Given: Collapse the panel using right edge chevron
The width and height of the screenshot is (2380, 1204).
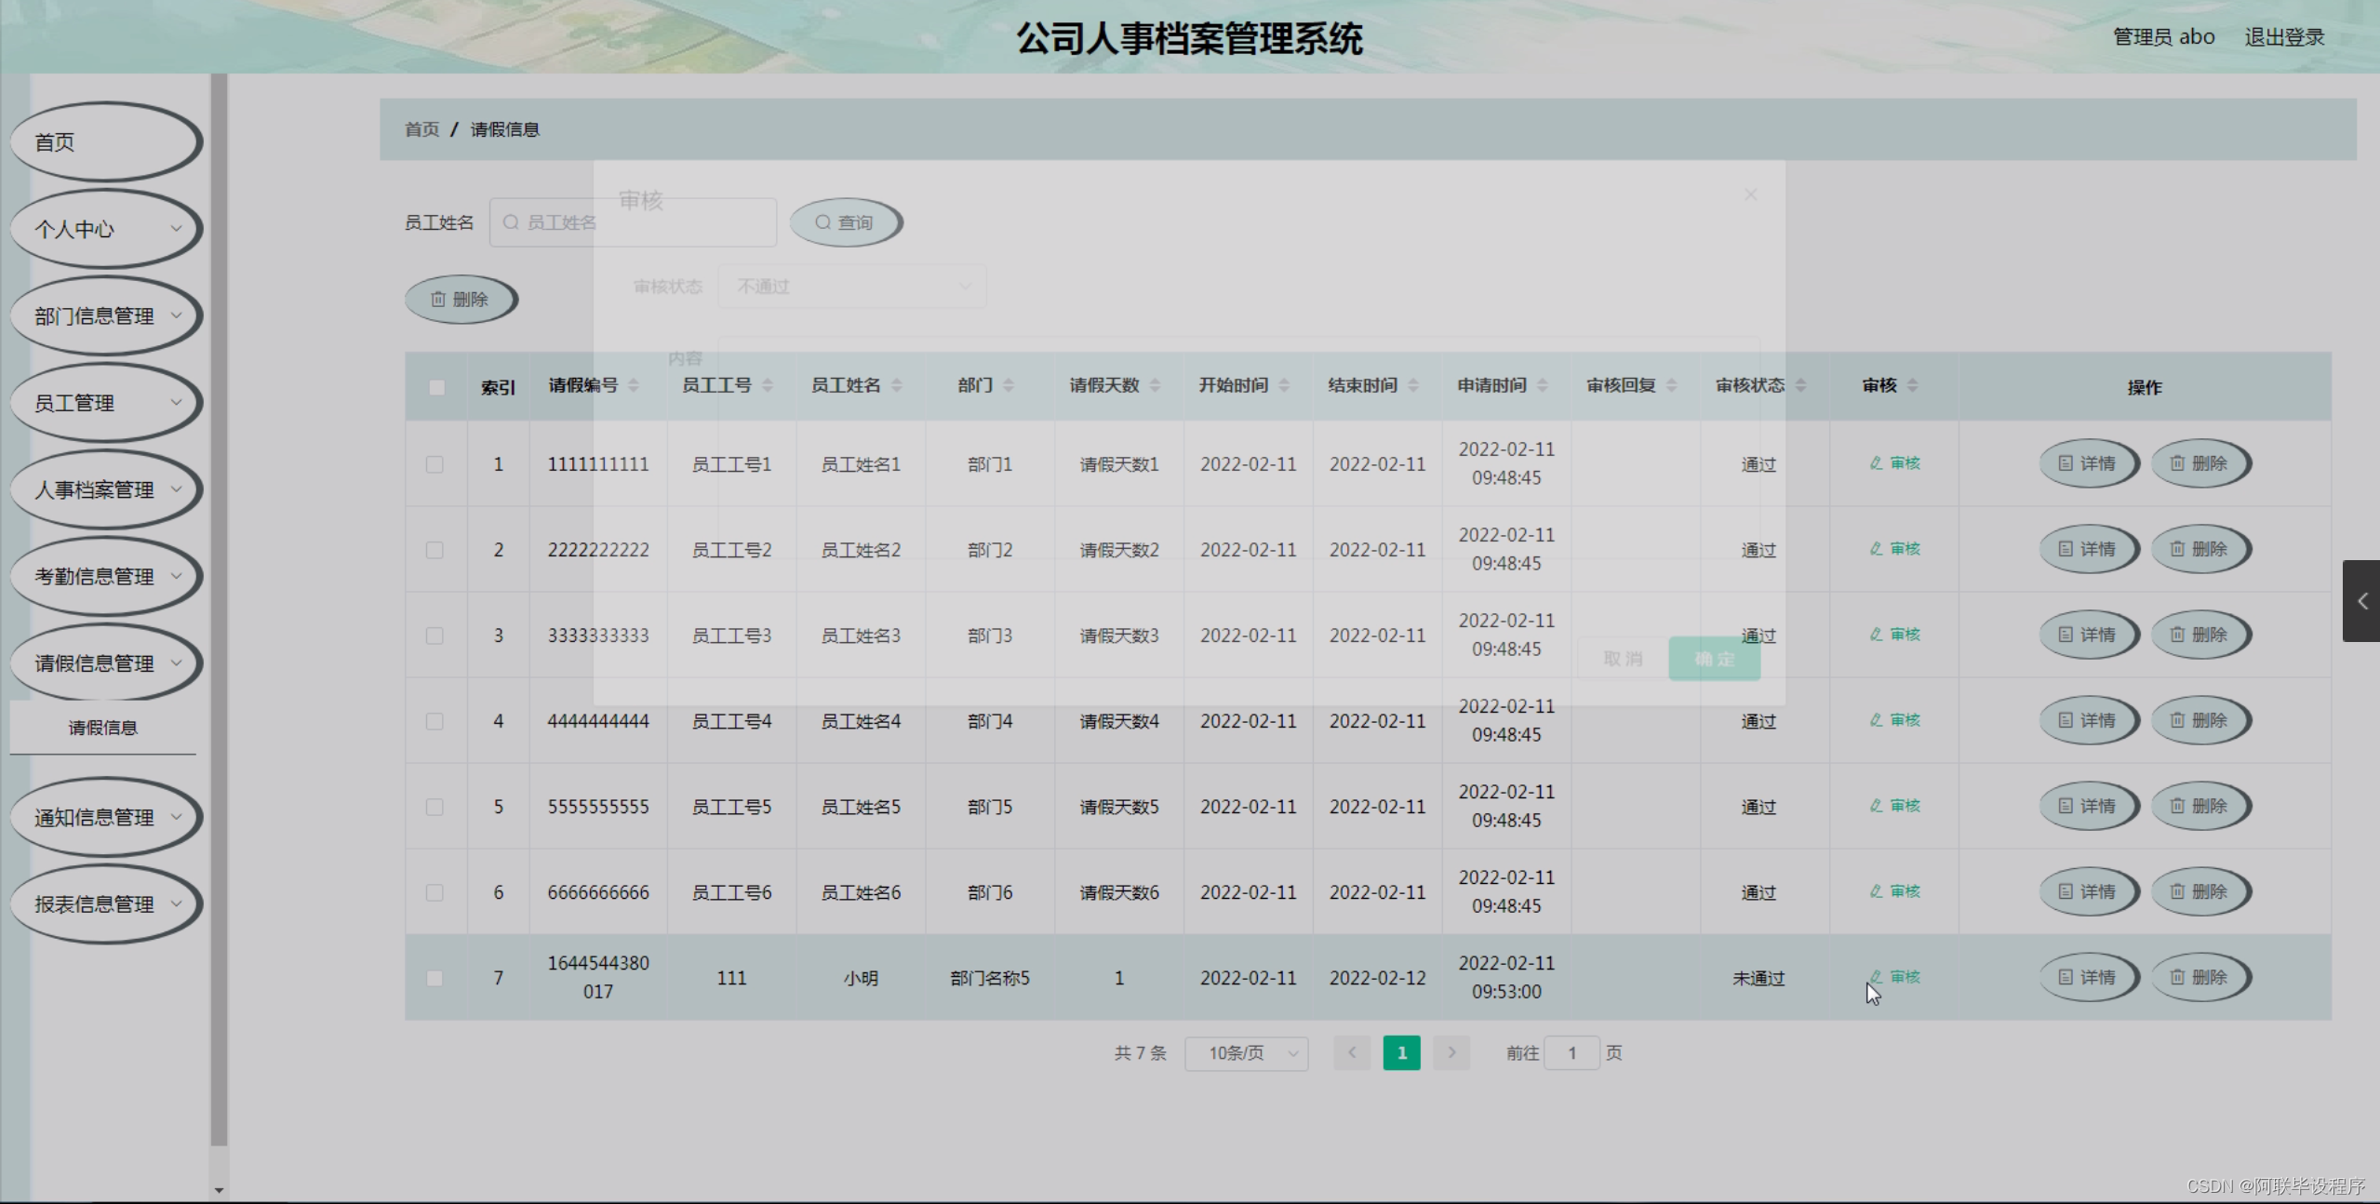Looking at the screenshot, I should click(x=2362, y=600).
